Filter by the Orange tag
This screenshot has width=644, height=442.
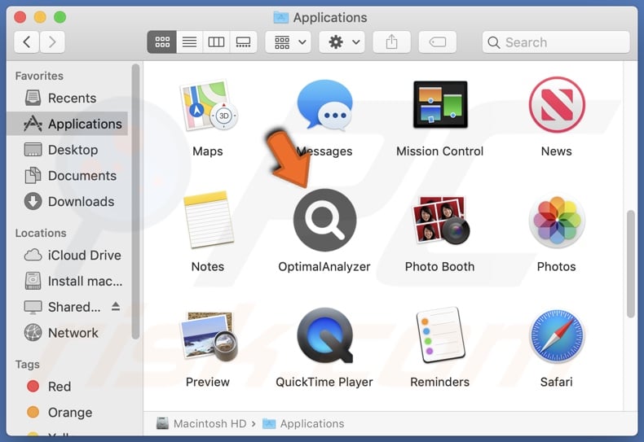coord(68,412)
